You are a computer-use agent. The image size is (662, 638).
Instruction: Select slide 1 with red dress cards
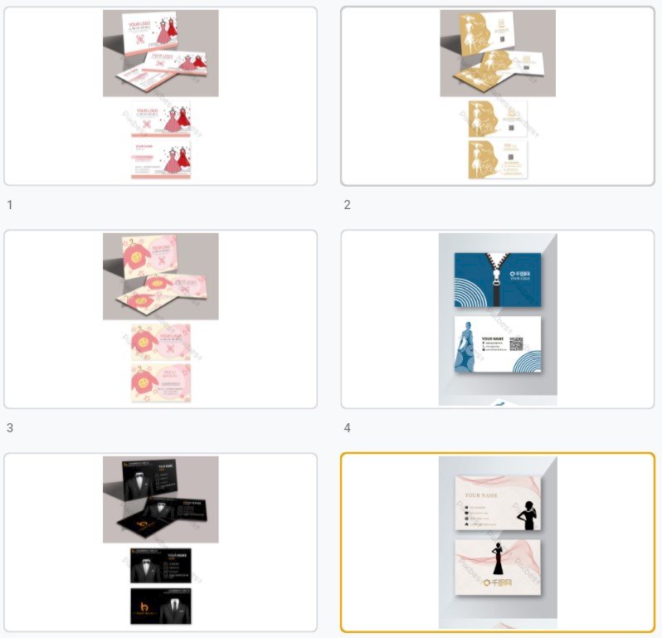pyautogui.click(x=160, y=96)
